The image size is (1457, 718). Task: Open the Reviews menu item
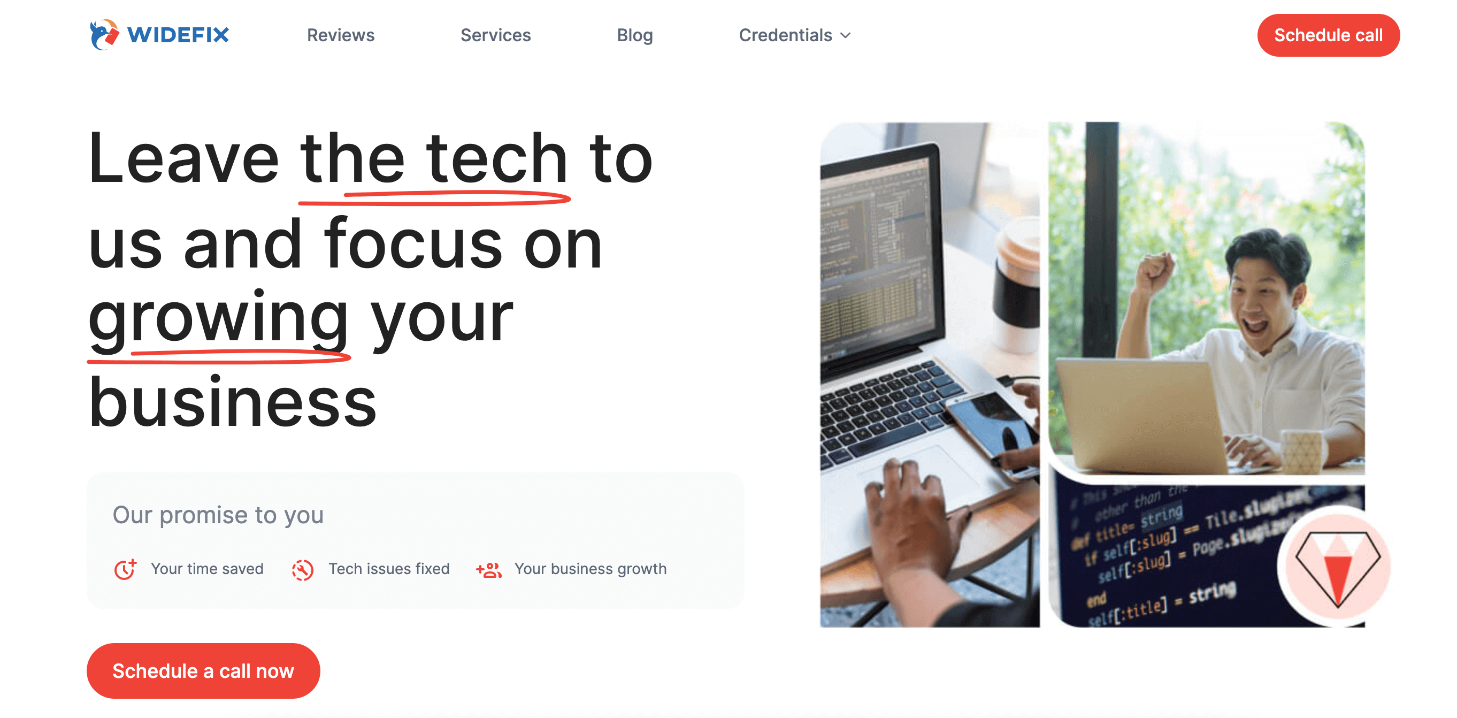tap(341, 35)
